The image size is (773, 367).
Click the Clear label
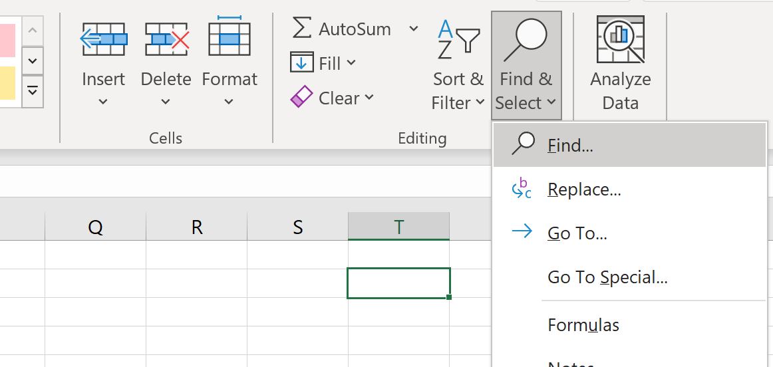pyautogui.click(x=339, y=98)
